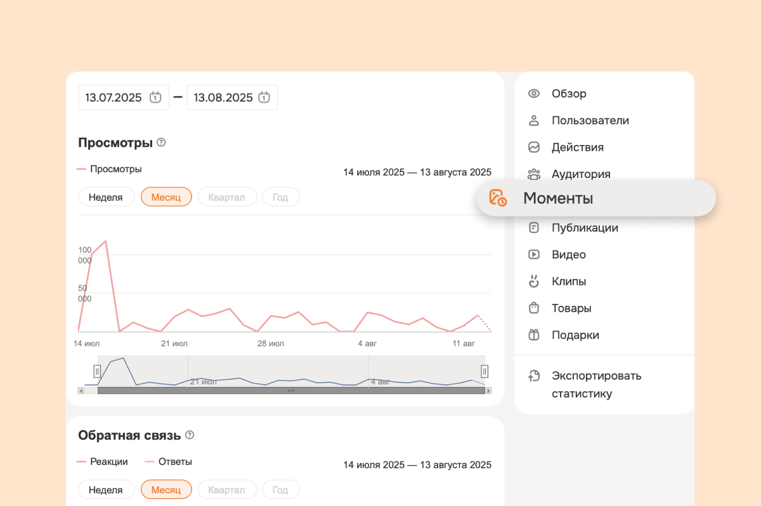Click the document icon for Публикации
This screenshot has height=506, width=761.
534,228
